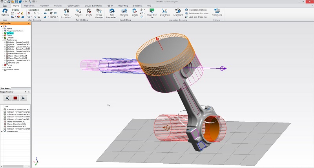
Task: Open Point Properties in Point Editing
Action: coord(66,13)
